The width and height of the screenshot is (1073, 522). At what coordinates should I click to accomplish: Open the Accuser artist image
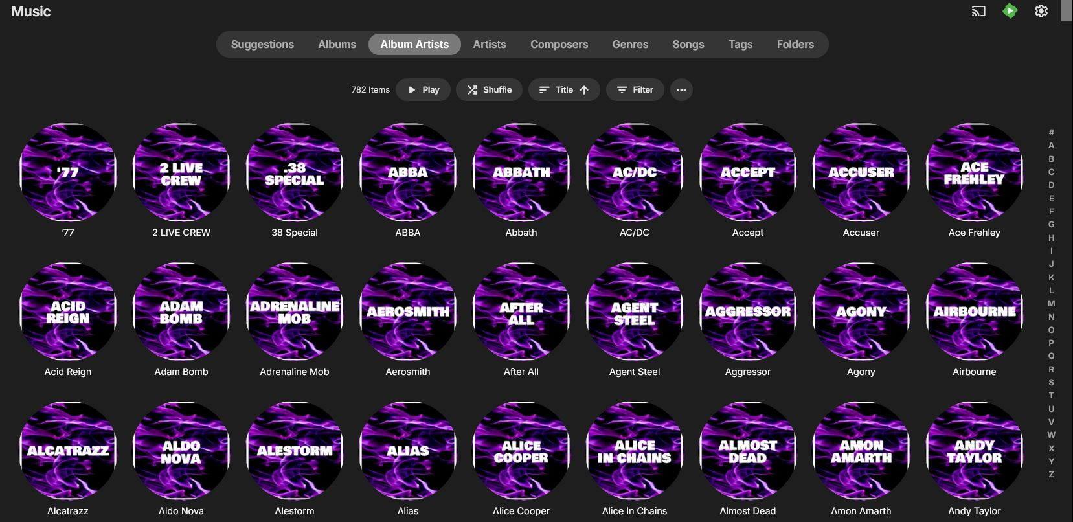tap(861, 172)
